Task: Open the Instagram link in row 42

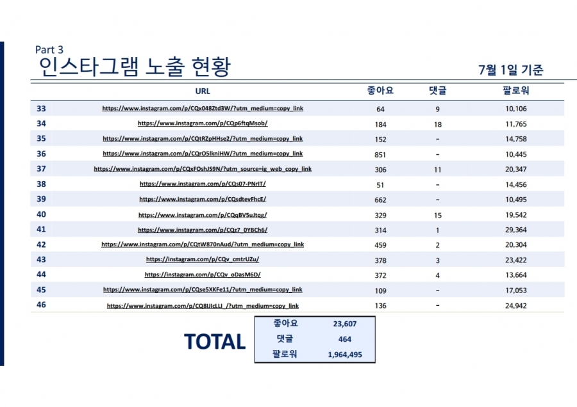Action: pyautogui.click(x=203, y=244)
